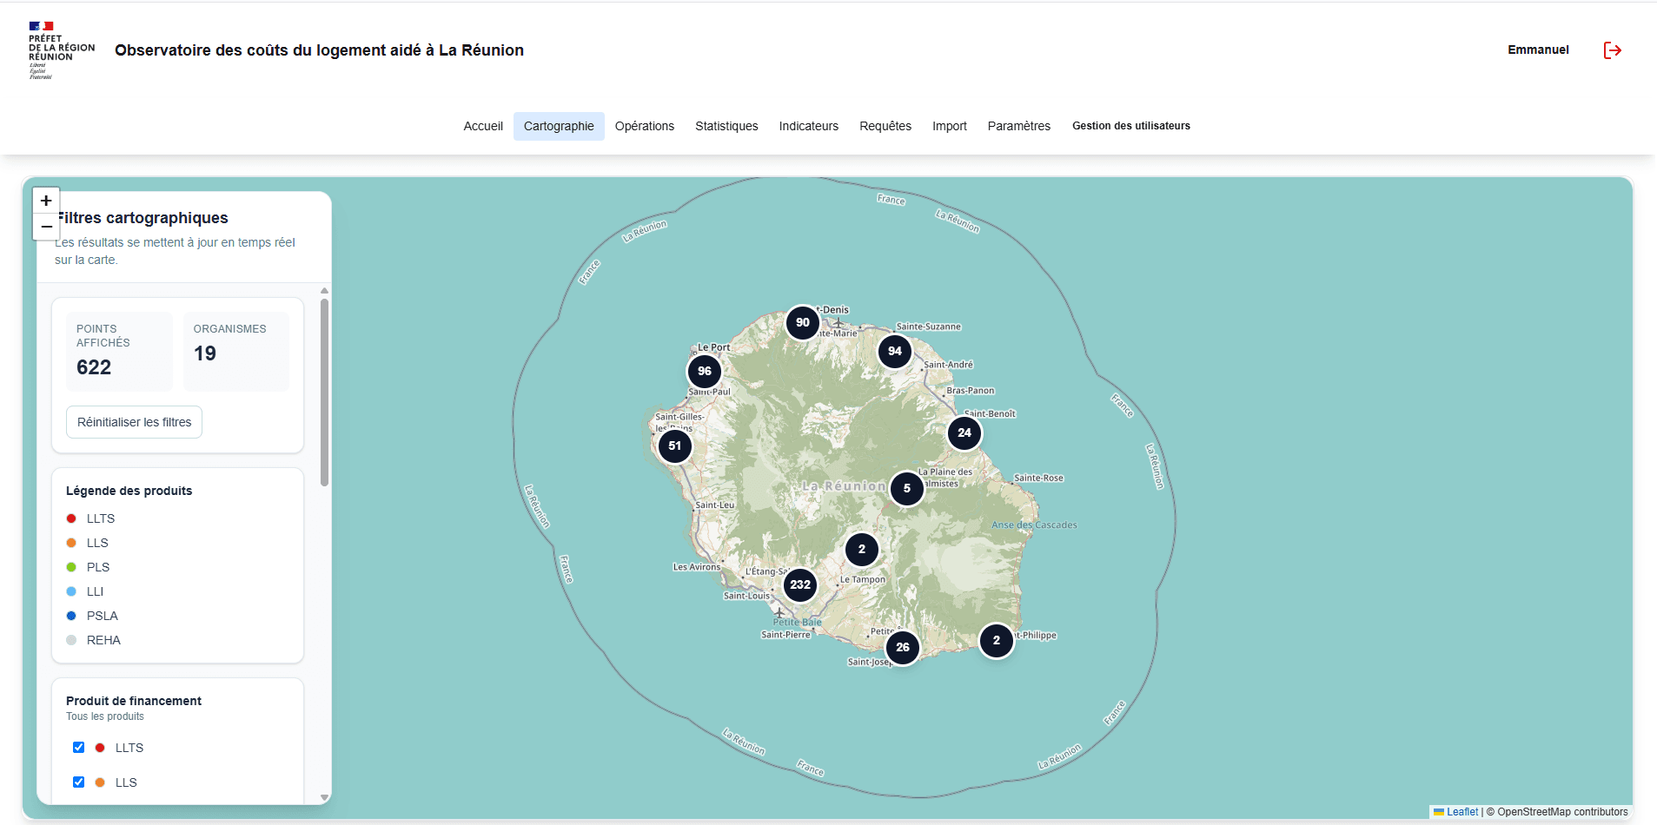Click the cluster marker labeled 26

pos(903,647)
